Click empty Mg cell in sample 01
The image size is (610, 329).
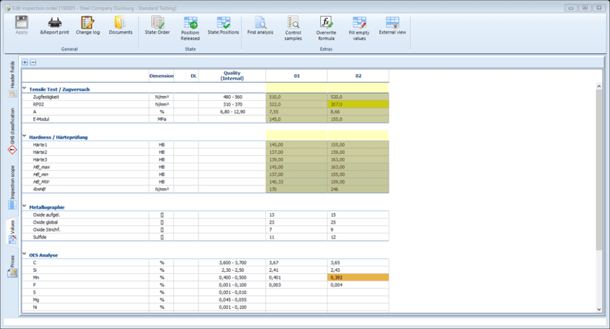click(x=297, y=299)
